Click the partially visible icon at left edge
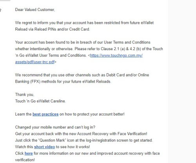196x163 pixels. 0,10
